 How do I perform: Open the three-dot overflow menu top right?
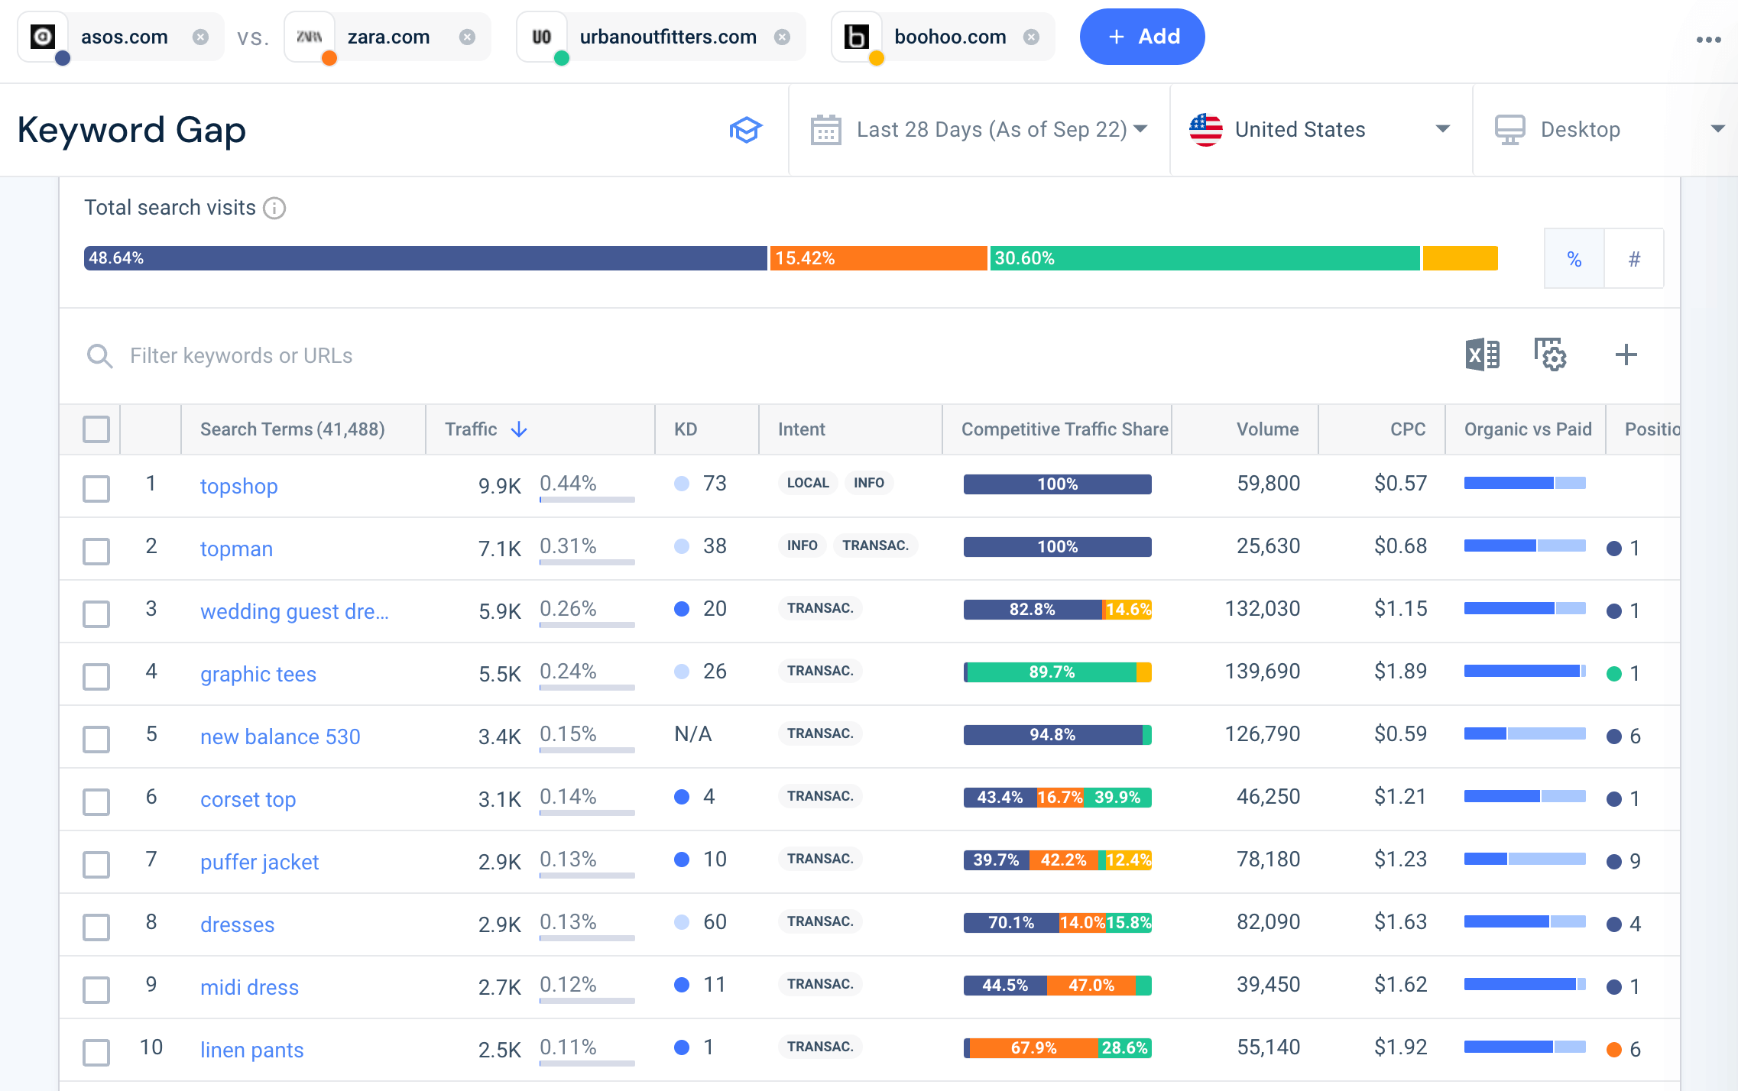tap(1708, 39)
